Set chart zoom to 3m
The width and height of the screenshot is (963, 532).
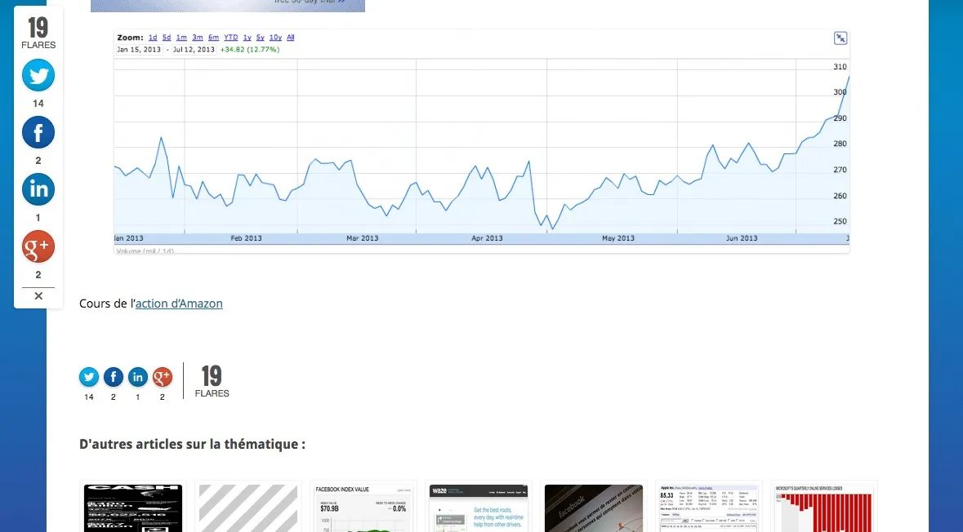[x=197, y=38]
